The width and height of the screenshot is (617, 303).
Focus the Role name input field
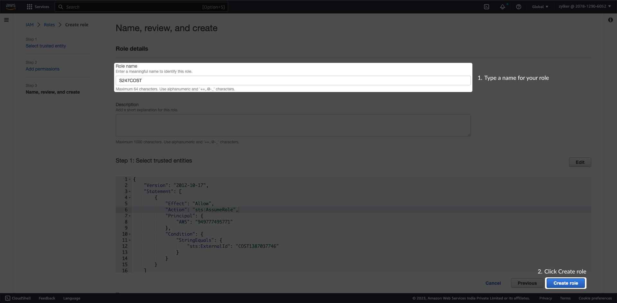[x=293, y=80]
